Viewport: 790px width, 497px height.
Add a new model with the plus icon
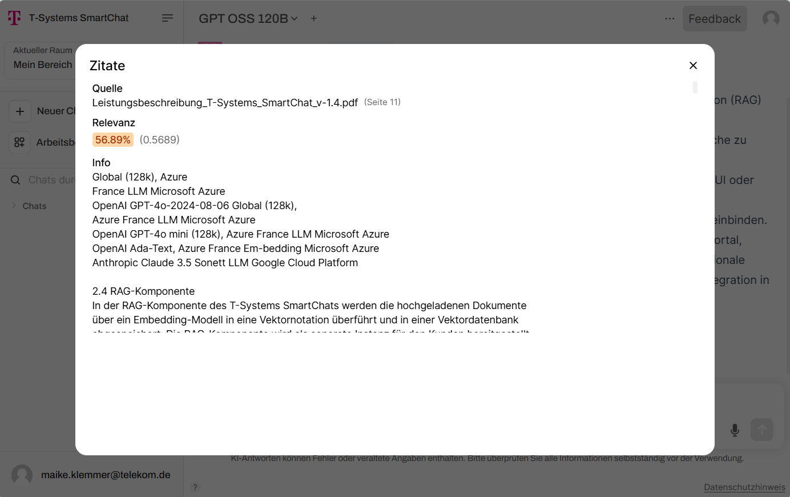[x=314, y=18]
